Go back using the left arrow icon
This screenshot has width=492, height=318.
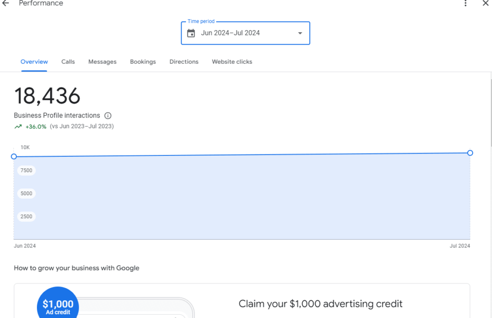[6, 3]
